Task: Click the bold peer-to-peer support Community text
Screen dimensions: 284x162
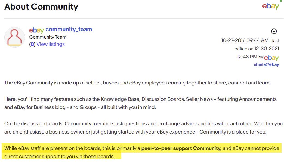Action: point(181,148)
